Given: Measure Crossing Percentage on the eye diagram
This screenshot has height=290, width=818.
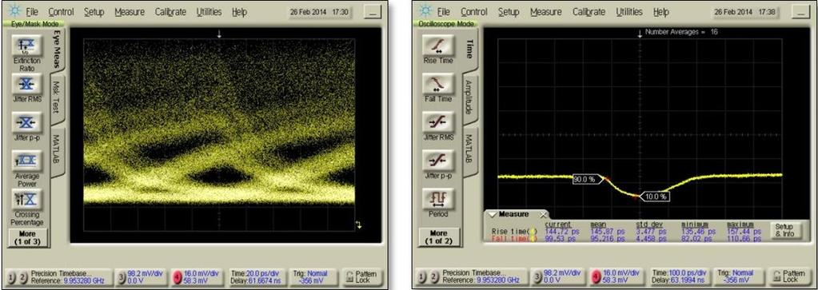Looking at the screenshot, I should [x=26, y=199].
